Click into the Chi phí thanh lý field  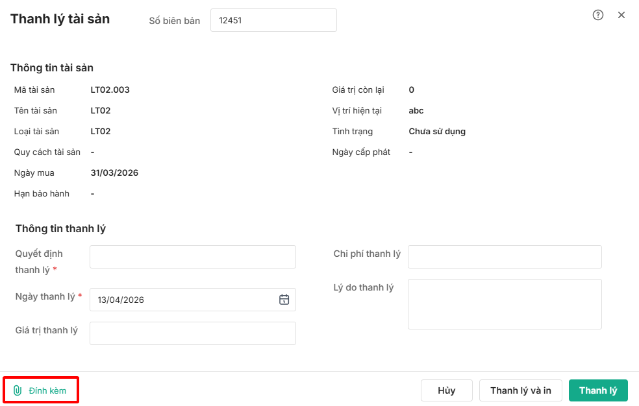tap(505, 257)
